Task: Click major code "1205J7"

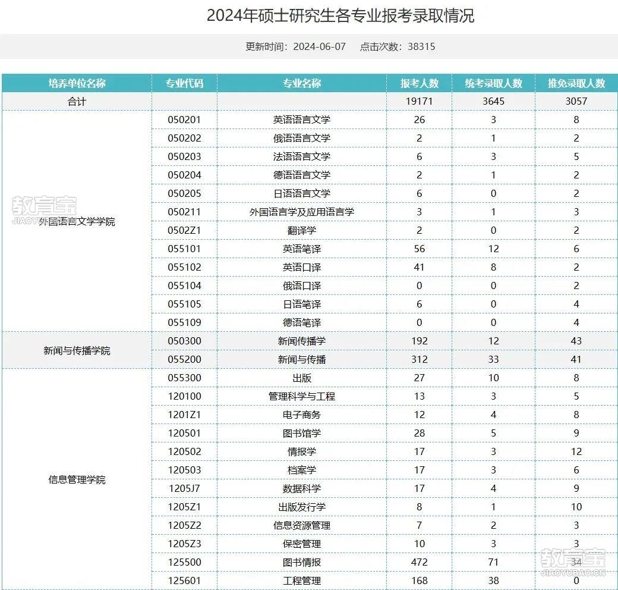Action: coord(184,489)
